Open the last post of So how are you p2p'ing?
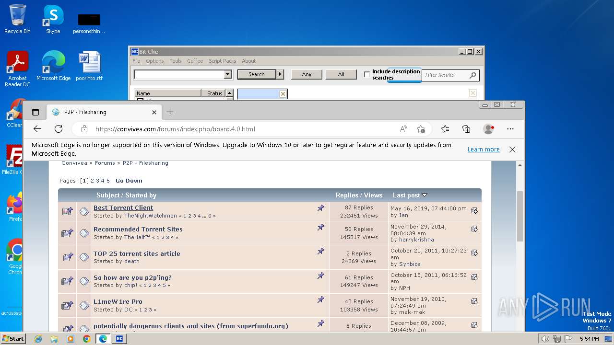 point(474,277)
